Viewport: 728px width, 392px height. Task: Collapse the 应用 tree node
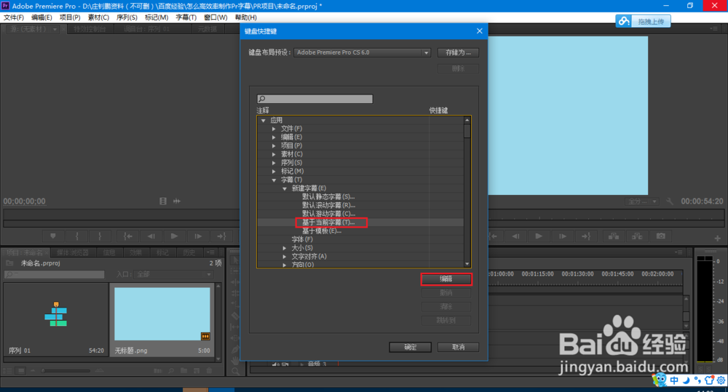(264, 120)
